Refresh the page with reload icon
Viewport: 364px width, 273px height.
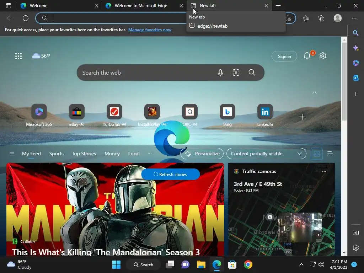(26, 18)
